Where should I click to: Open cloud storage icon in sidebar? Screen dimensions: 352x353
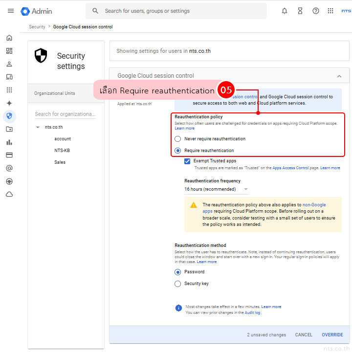pyautogui.click(x=9, y=194)
